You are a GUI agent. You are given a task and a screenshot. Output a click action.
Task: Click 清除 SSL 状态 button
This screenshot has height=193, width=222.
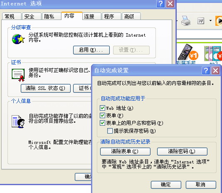[46, 88]
